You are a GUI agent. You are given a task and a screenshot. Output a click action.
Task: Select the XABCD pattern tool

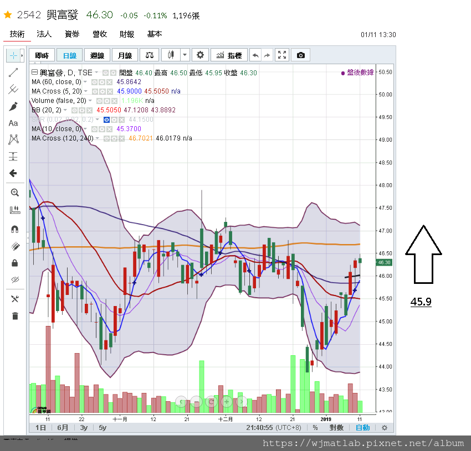[x=13, y=139]
